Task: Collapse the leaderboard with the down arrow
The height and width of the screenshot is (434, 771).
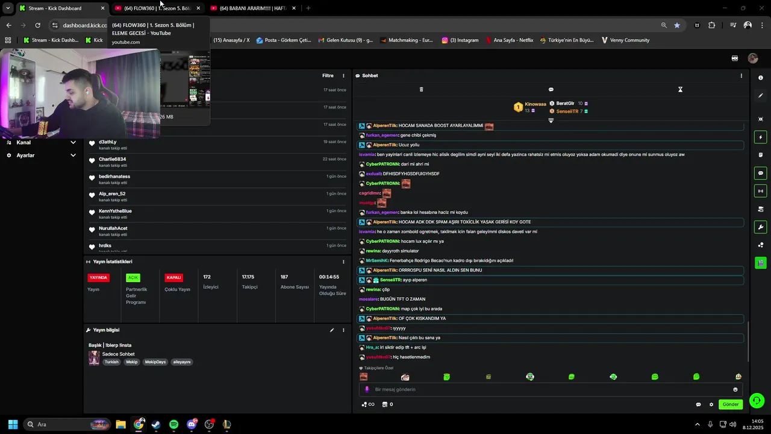Action: (551, 121)
